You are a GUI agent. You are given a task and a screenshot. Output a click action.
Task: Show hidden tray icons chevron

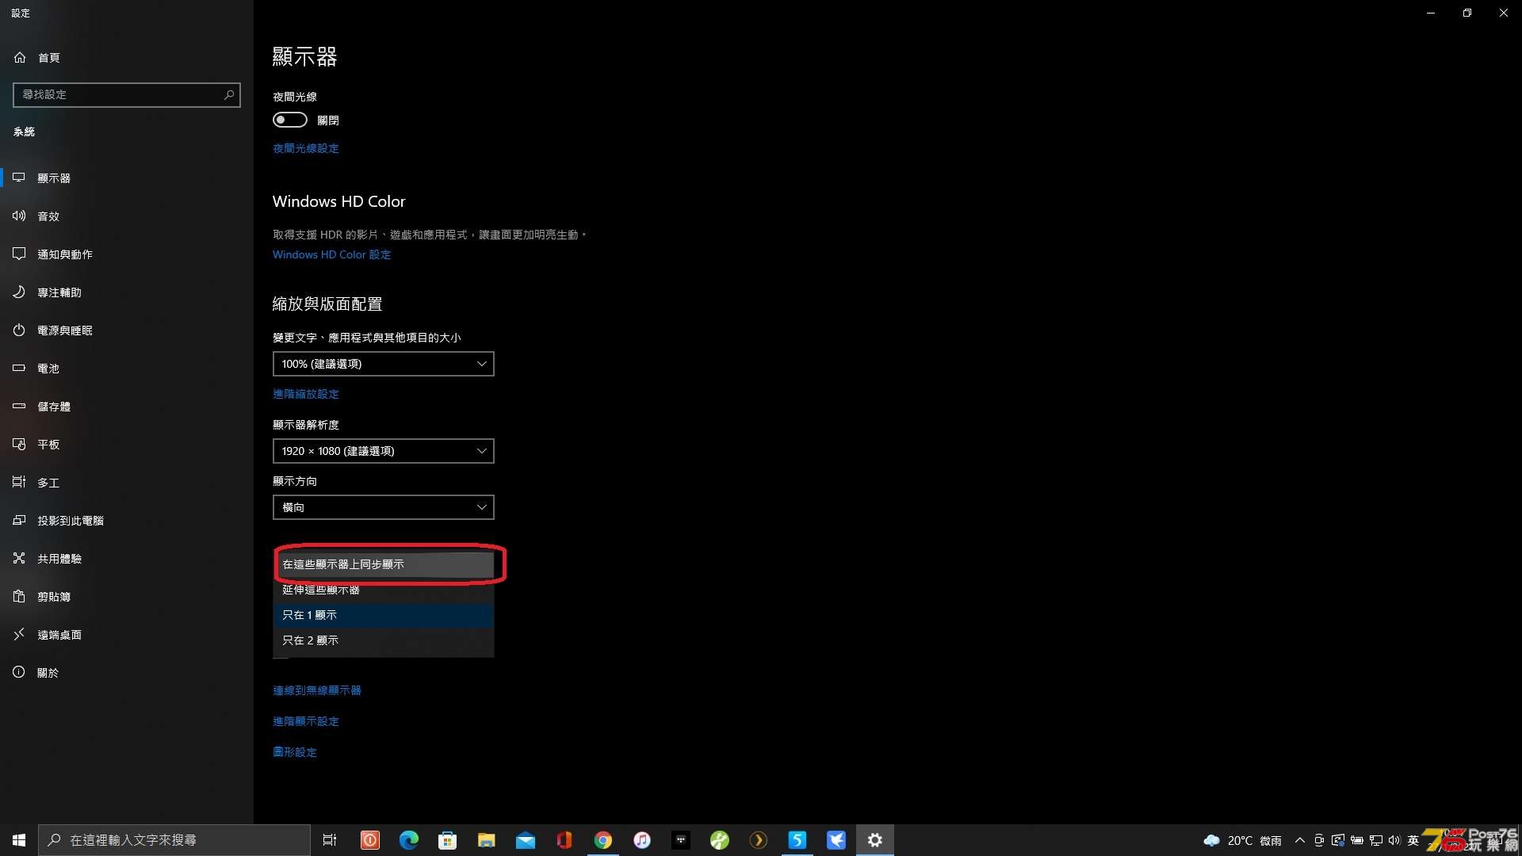tap(1299, 840)
